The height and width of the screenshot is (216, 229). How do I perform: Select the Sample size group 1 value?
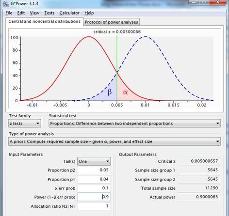pos(199,170)
